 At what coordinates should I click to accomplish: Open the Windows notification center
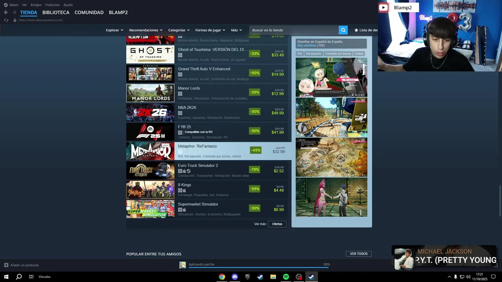click(493, 277)
